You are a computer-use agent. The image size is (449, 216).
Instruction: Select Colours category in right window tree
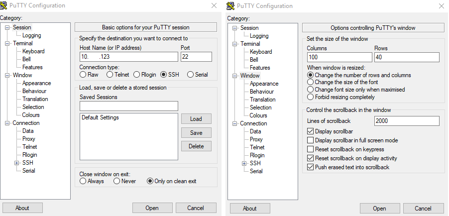coord(258,115)
